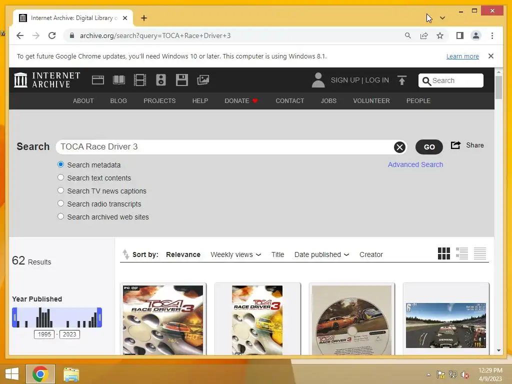The height and width of the screenshot is (384, 512).
Task: Select Search TV news captions option
Action: point(60,190)
